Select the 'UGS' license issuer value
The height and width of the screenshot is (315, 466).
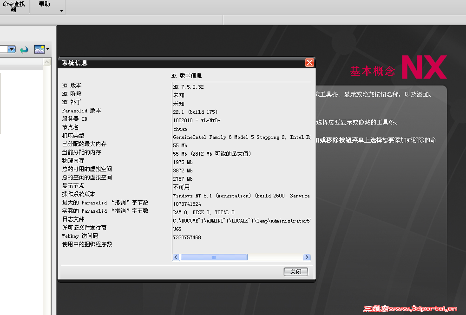click(x=177, y=229)
